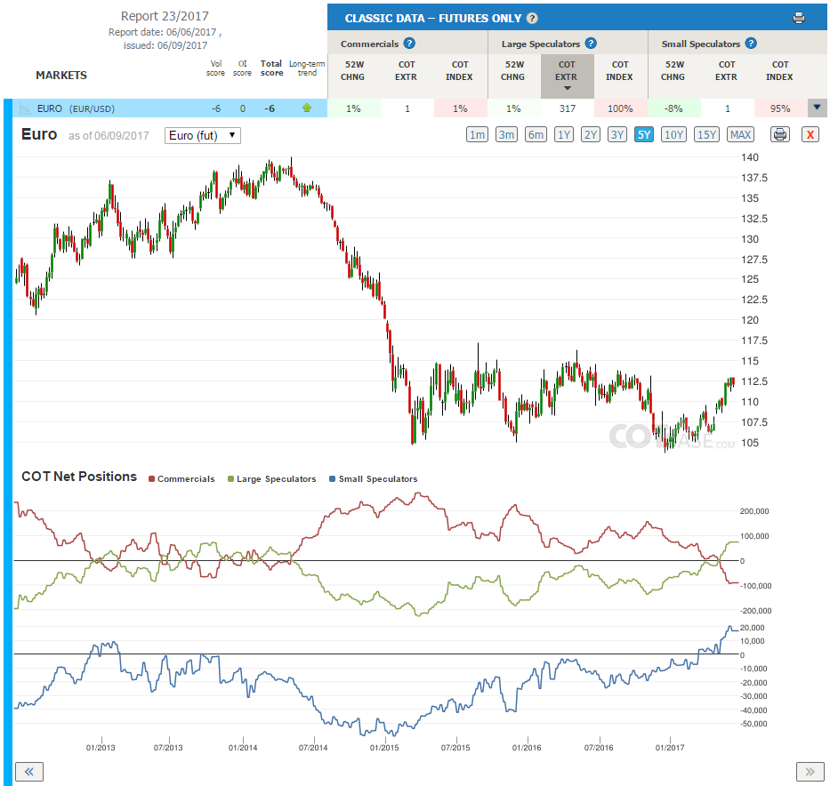The height and width of the screenshot is (786, 830).
Task: Click the small chart icon beside EURO row
Action: click(25, 109)
